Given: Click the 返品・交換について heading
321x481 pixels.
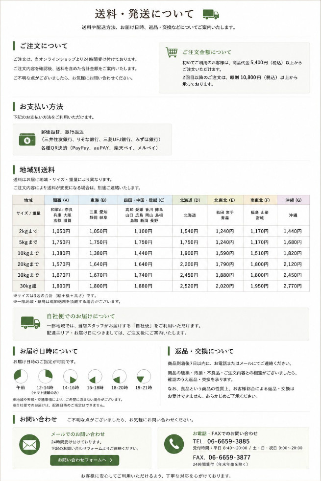Looking at the screenshot, I should tap(204, 351).
